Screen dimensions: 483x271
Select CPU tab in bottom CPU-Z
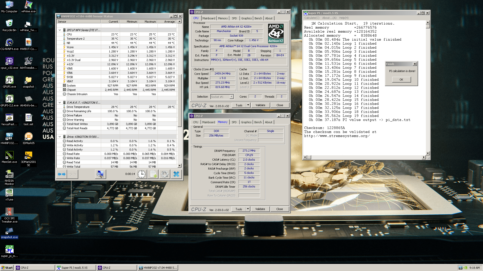coord(195,122)
